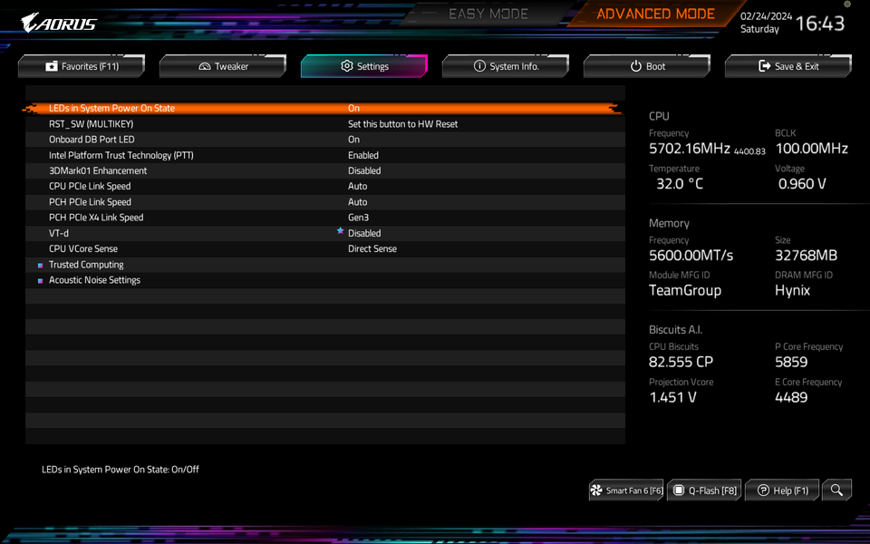
Task: Open Help (F1)
Action: click(782, 491)
